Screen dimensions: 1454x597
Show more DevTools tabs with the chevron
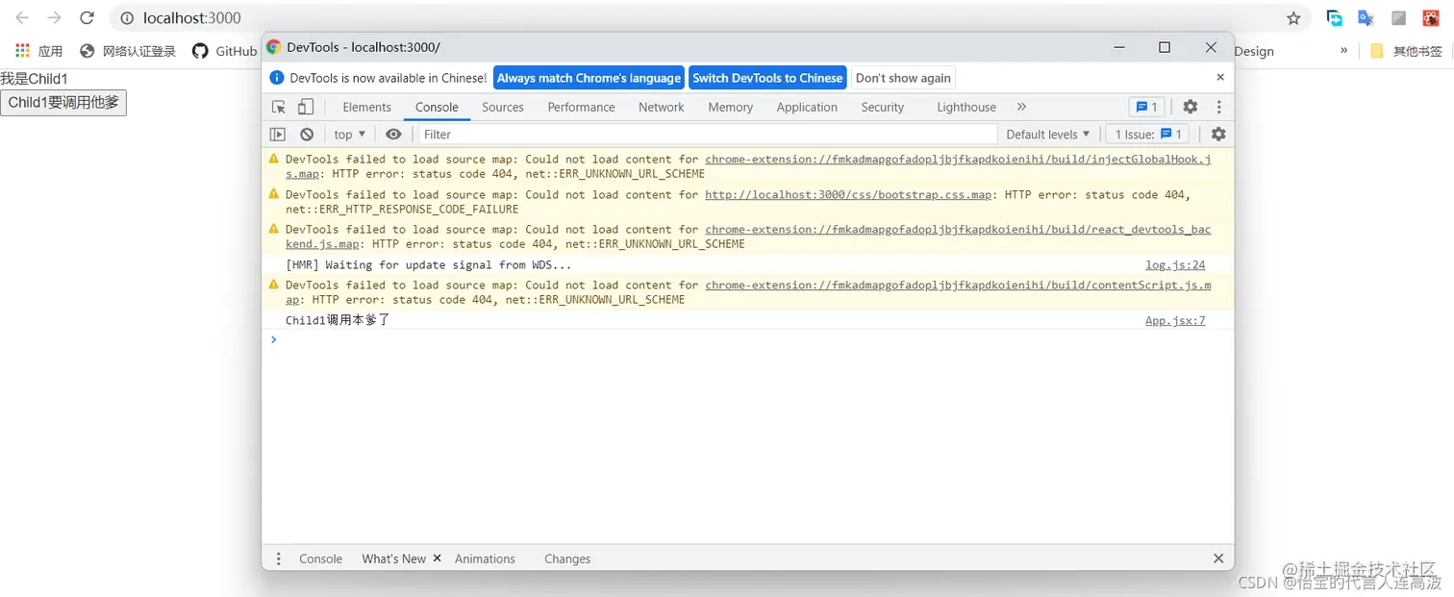[x=1021, y=107]
